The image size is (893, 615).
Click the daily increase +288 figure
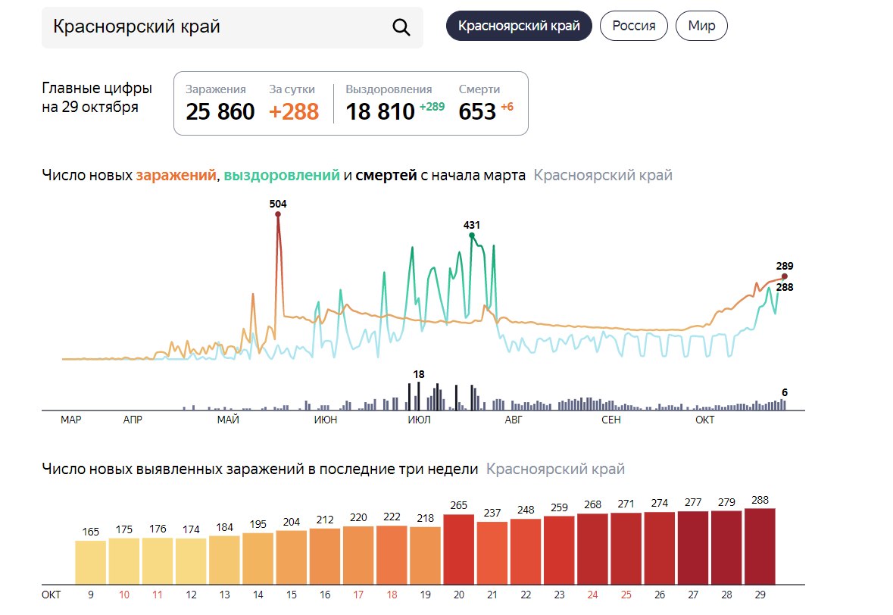pyautogui.click(x=294, y=112)
